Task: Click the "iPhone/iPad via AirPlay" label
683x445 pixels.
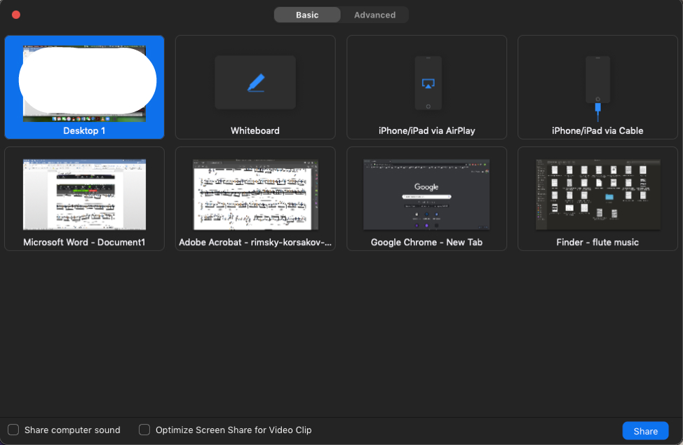Action: point(426,130)
